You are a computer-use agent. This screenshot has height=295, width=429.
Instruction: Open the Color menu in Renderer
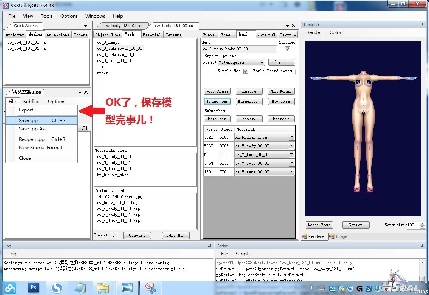336,32
